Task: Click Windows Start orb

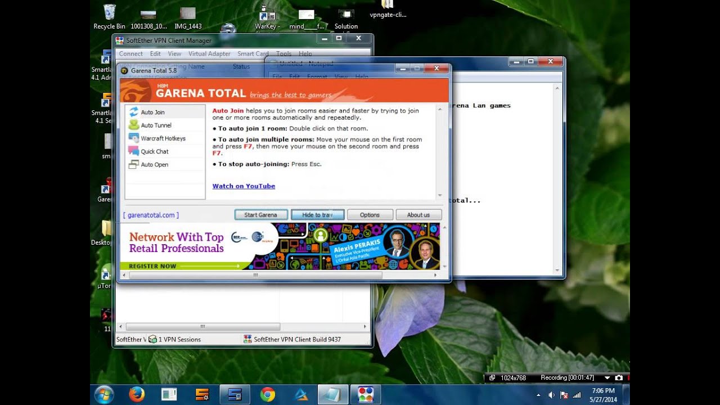Action: coord(105,394)
